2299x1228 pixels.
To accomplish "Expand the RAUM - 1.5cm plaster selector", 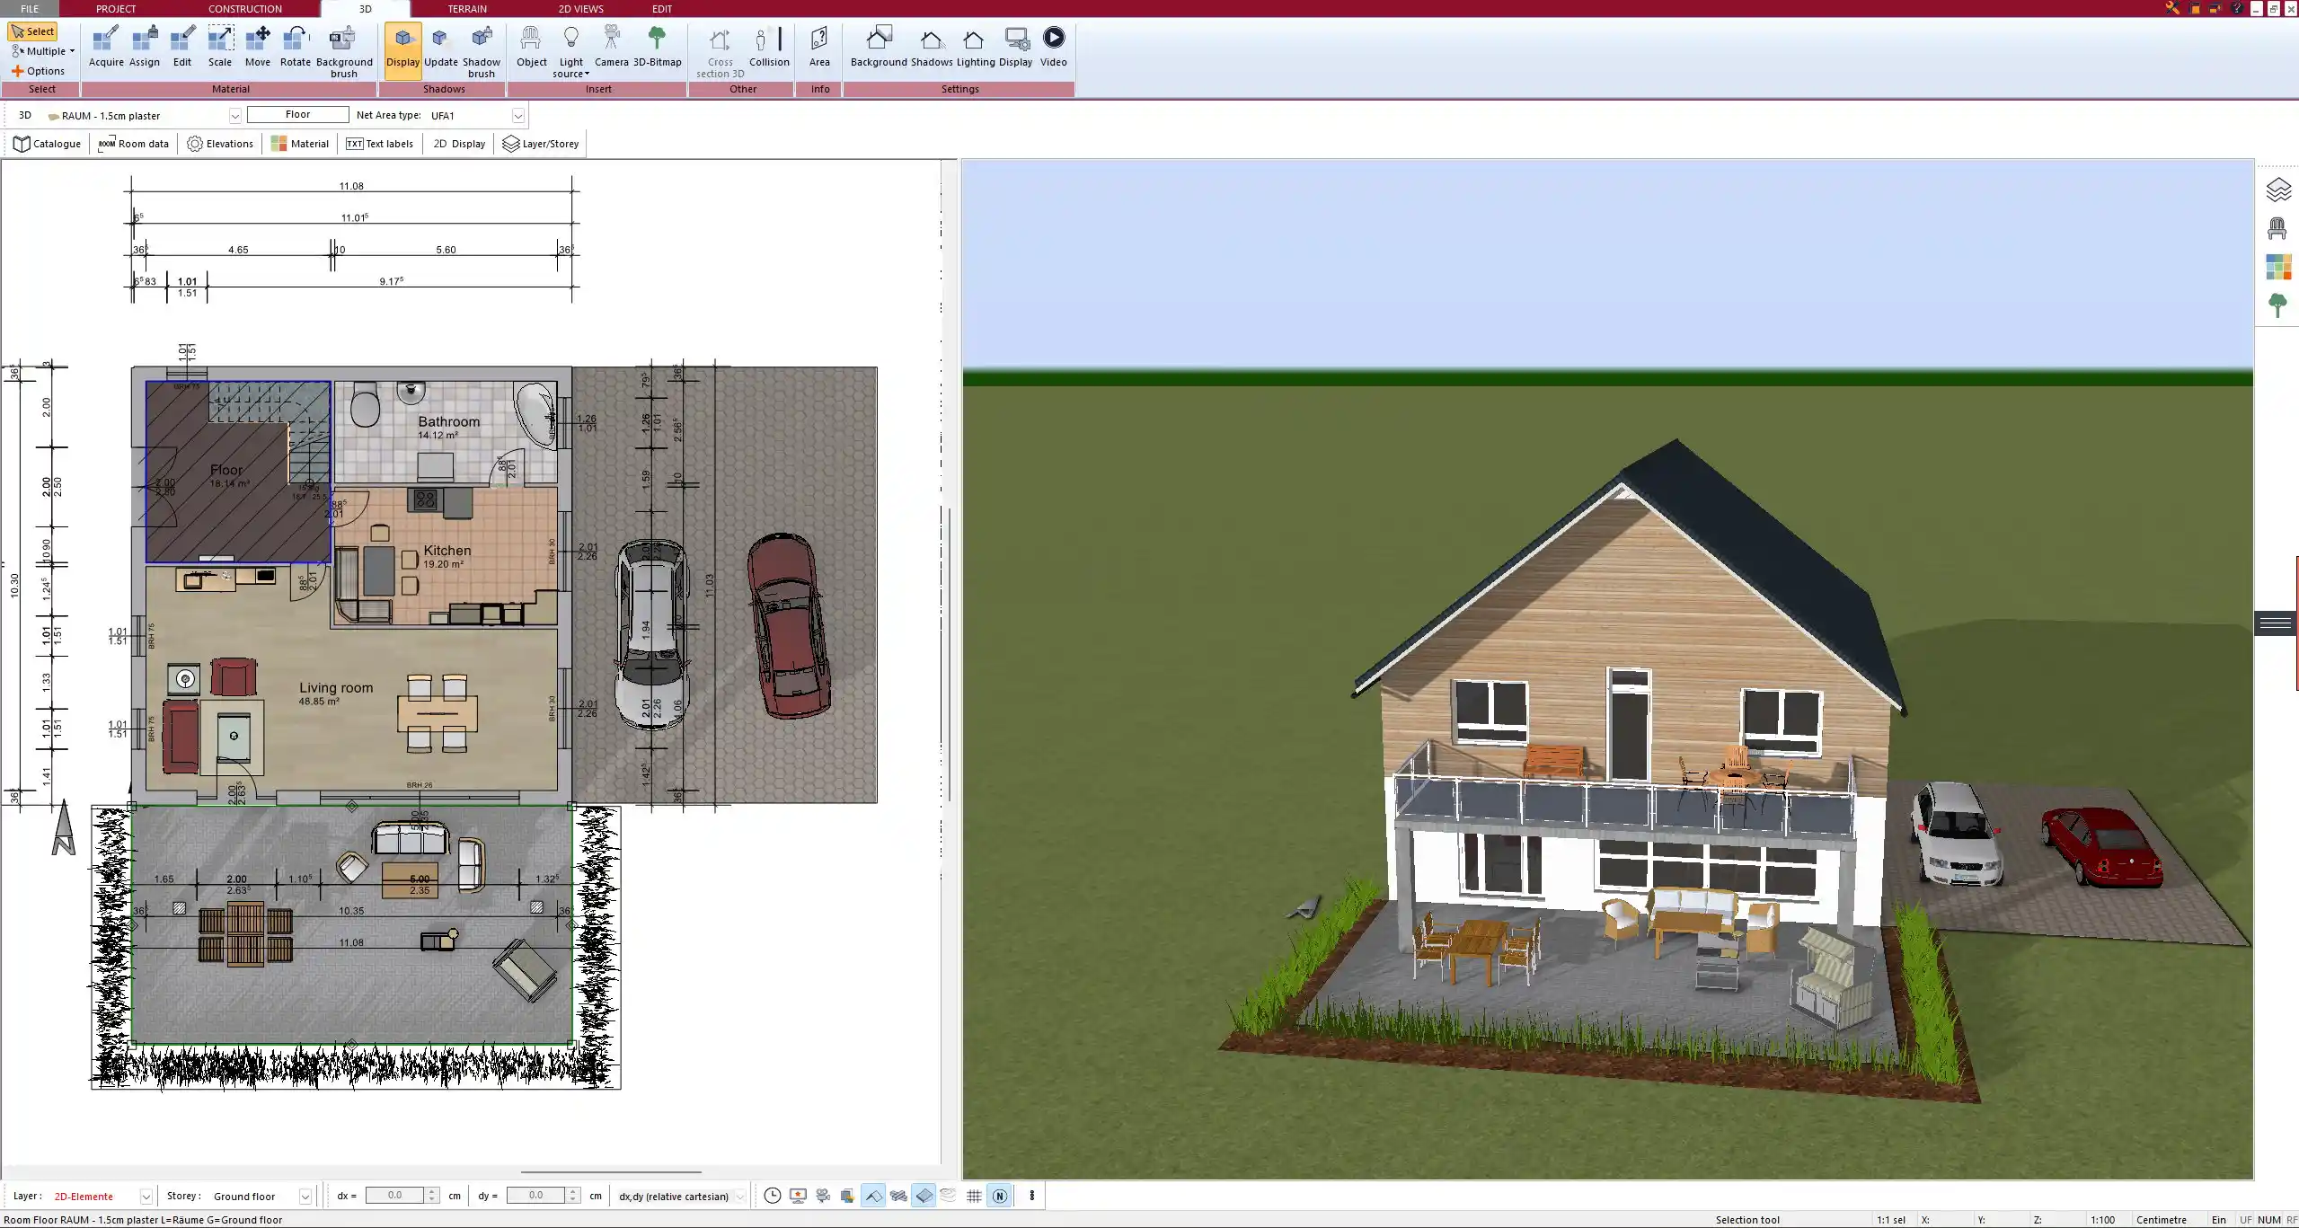I will pos(234,115).
